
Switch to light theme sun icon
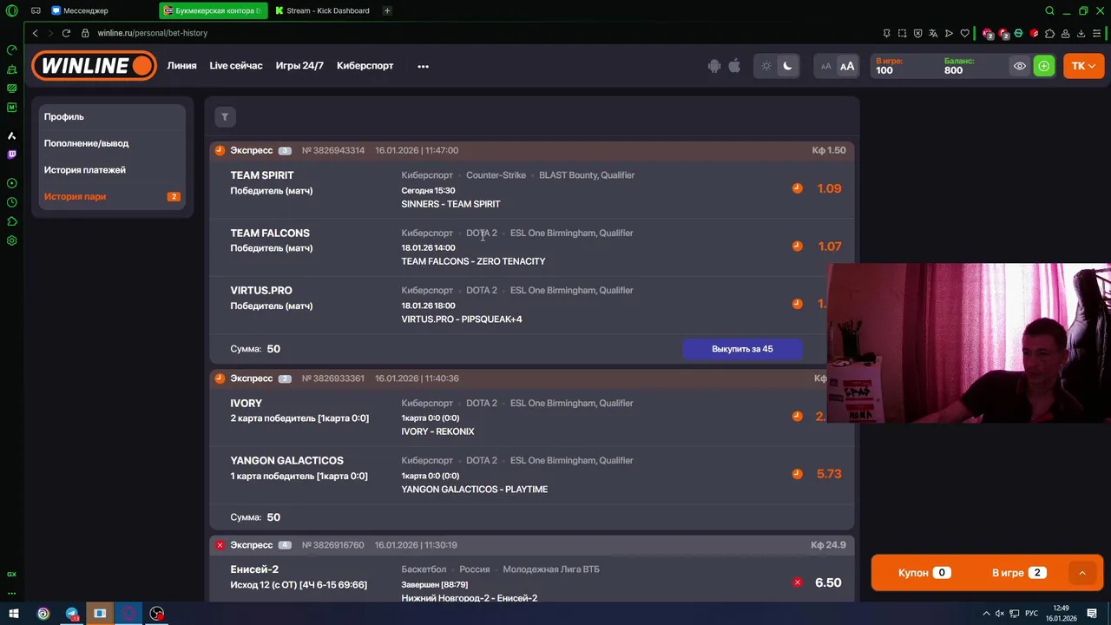766,66
